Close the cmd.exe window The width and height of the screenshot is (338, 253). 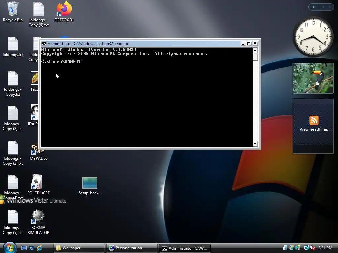click(255, 44)
